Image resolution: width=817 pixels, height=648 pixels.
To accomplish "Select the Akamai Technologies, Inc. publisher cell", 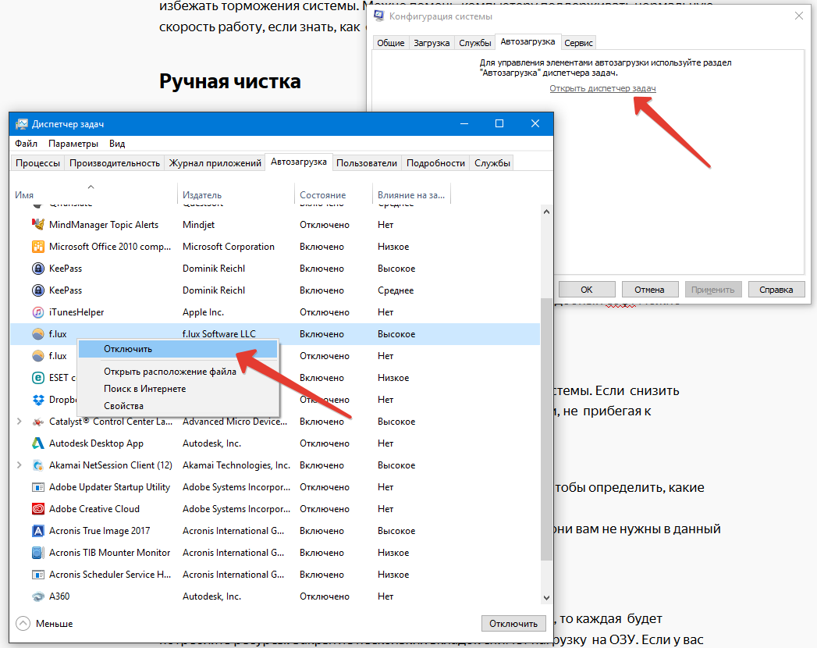I will (236, 465).
